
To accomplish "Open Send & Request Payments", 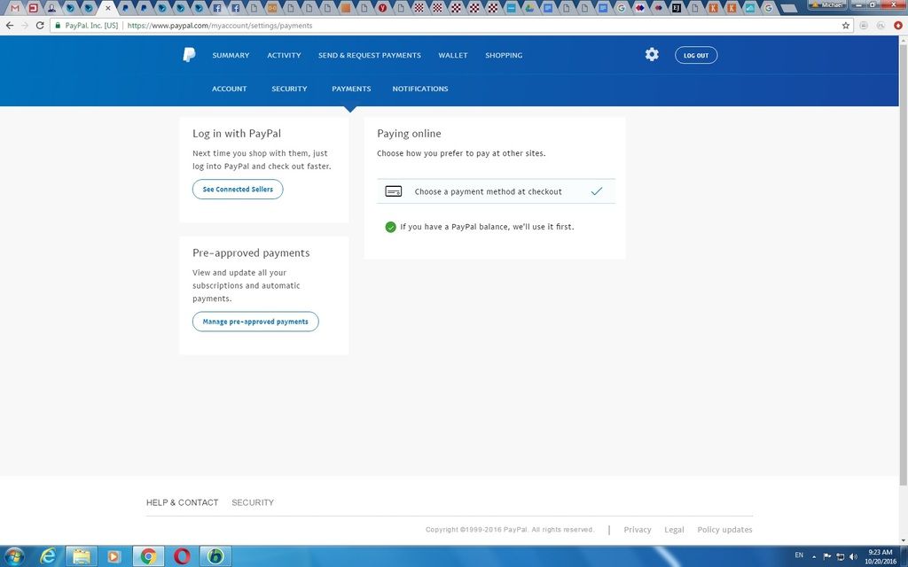I will pyautogui.click(x=370, y=56).
